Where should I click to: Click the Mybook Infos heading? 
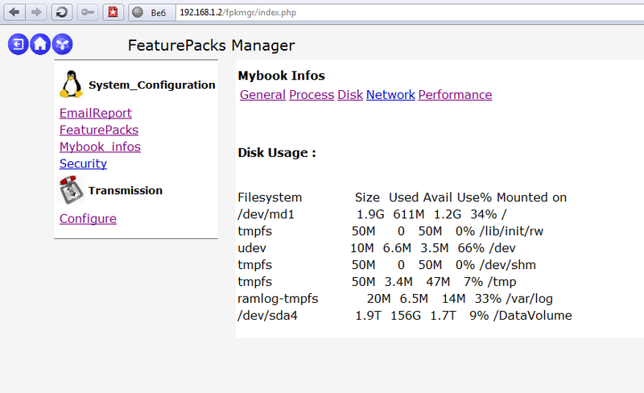coord(281,76)
